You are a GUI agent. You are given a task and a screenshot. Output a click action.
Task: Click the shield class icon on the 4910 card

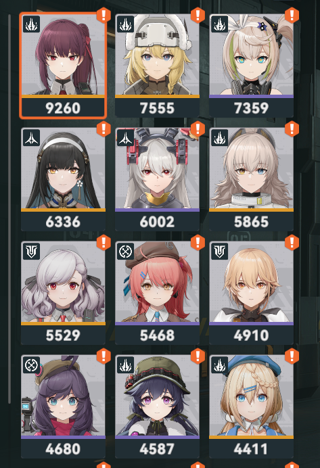click(219, 251)
